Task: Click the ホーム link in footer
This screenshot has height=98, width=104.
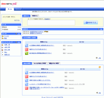Action: pos(43,97)
